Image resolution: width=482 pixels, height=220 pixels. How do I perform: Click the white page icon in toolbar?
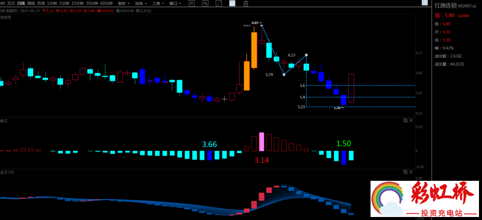click(232, 4)
